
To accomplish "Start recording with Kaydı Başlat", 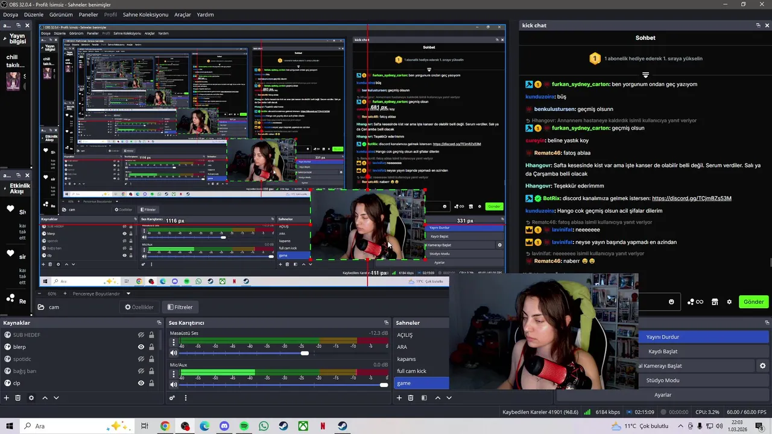I will click(x=703, y=351).
